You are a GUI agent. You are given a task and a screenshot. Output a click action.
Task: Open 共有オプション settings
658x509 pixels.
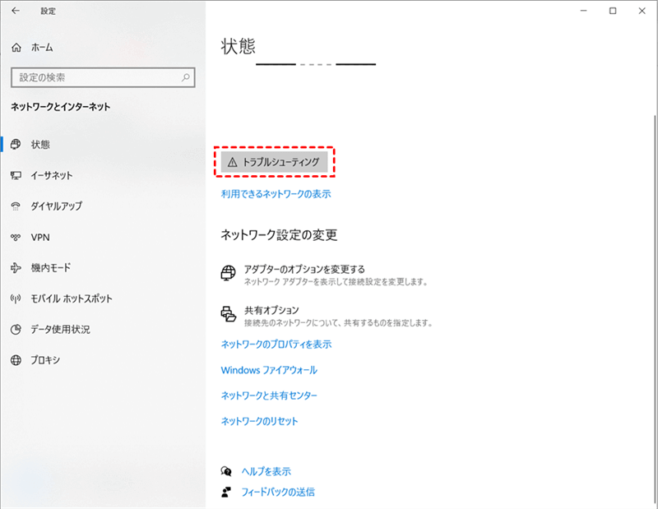coord(271,310)
